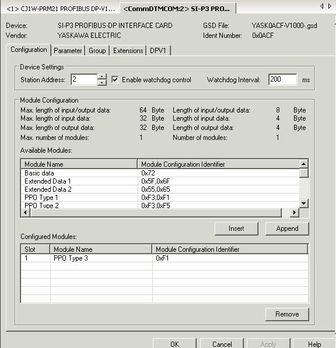The width and height of the screenshot is (336, 348).
Task: Click the left arrow of horizontal scrollbar
Action: click(x=25, y=212)
